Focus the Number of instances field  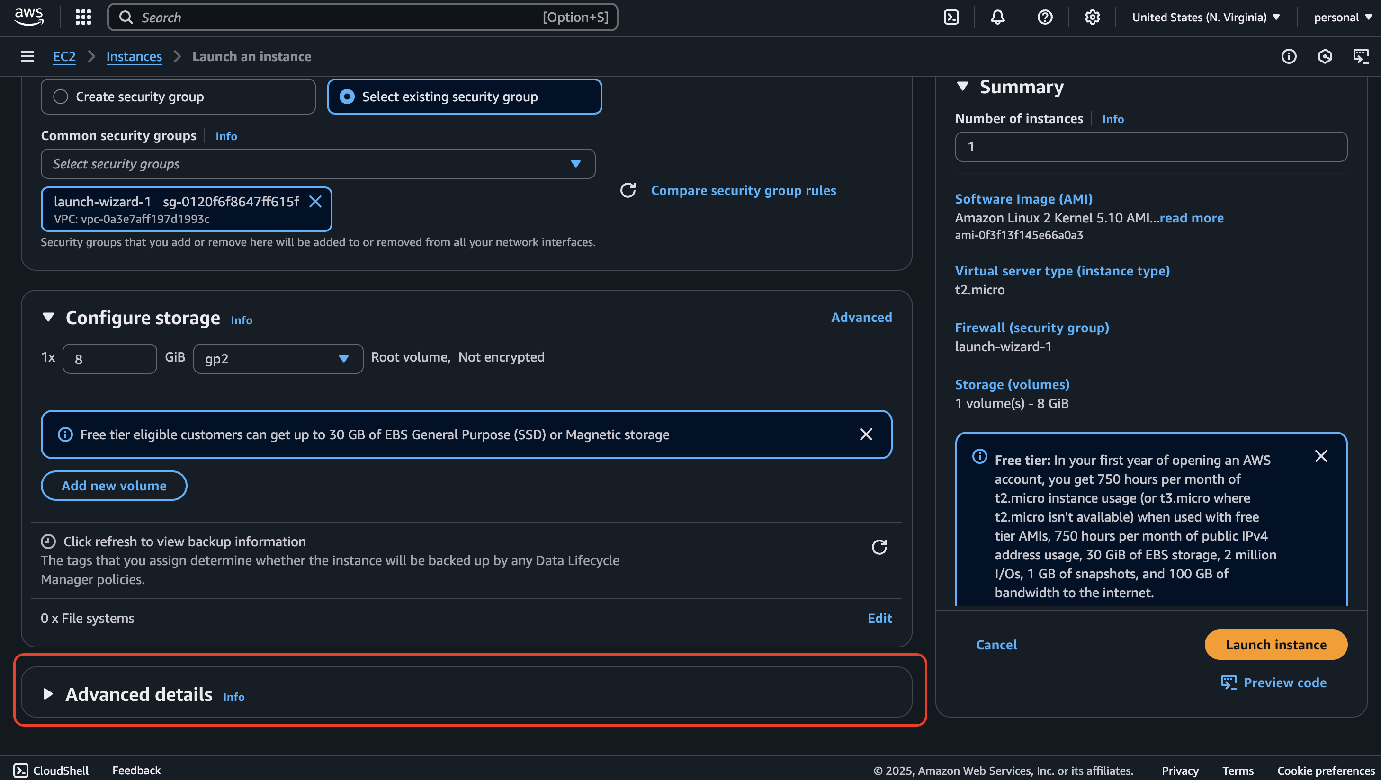[1151, 146]
